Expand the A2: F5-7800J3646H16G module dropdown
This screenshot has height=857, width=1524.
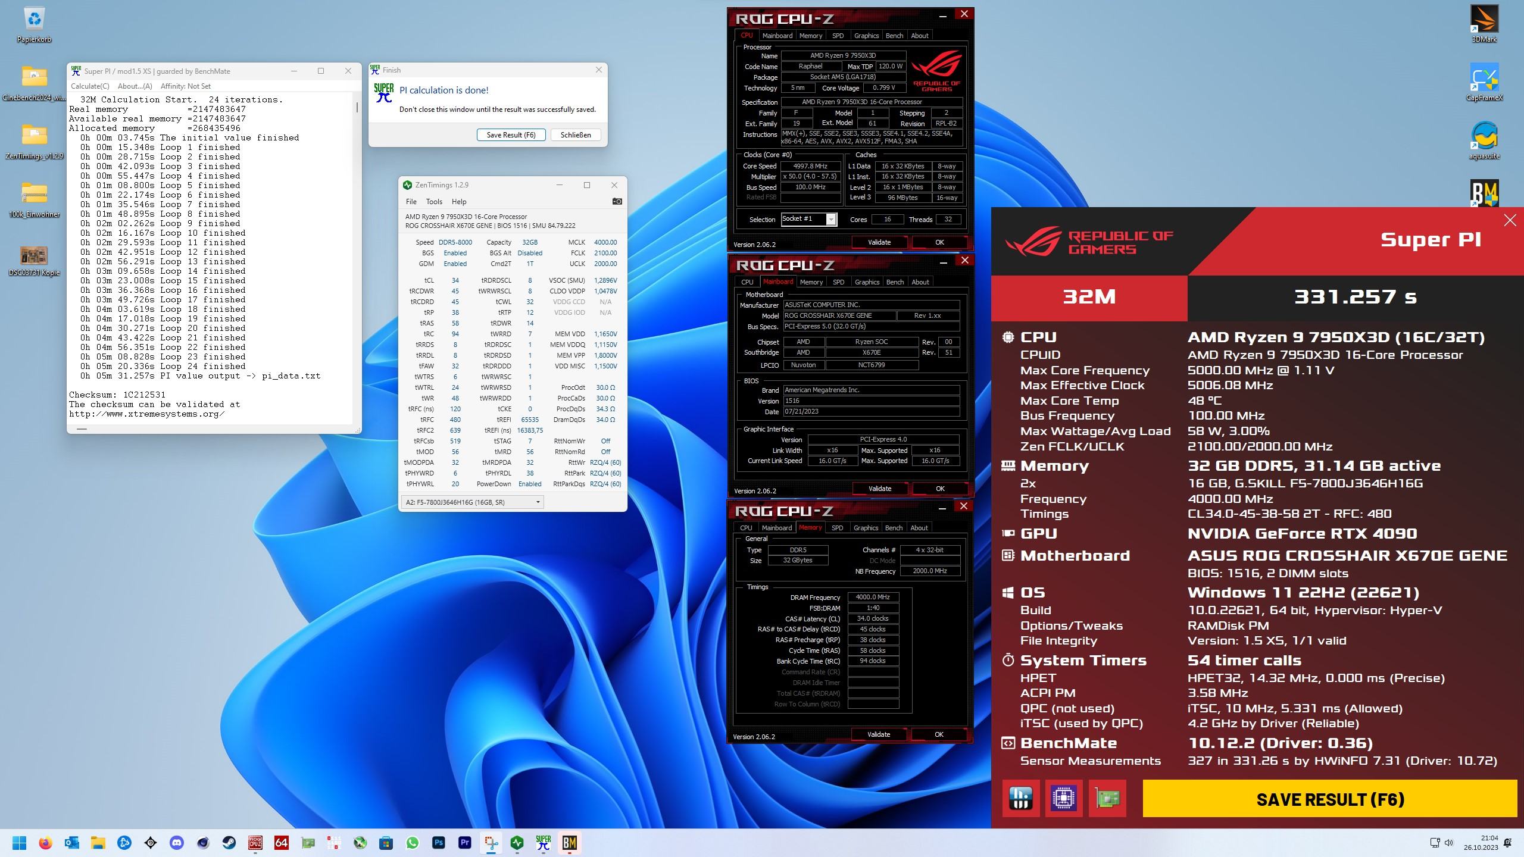[x=473, y=502]
